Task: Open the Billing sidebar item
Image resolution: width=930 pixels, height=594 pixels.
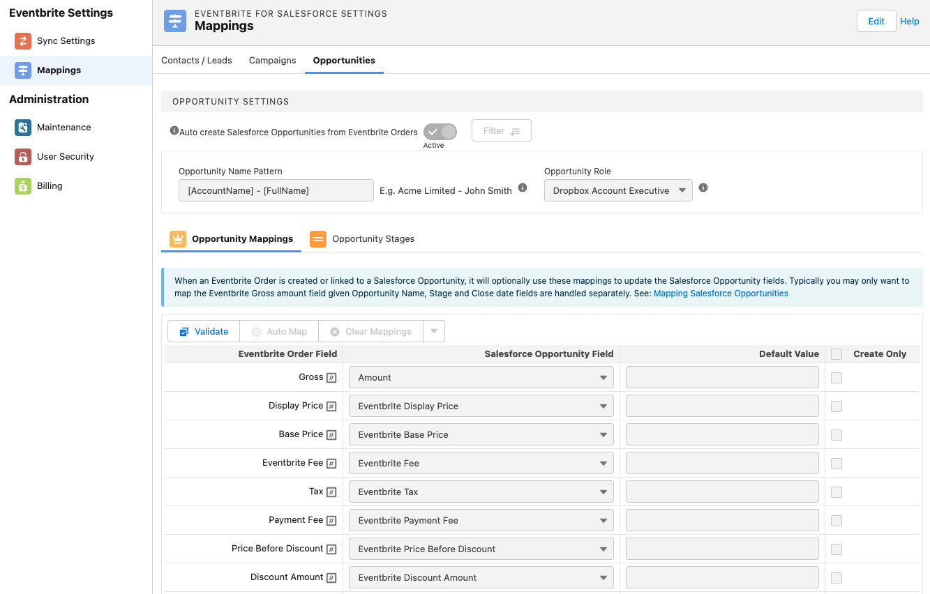Action: click(76, 186)
